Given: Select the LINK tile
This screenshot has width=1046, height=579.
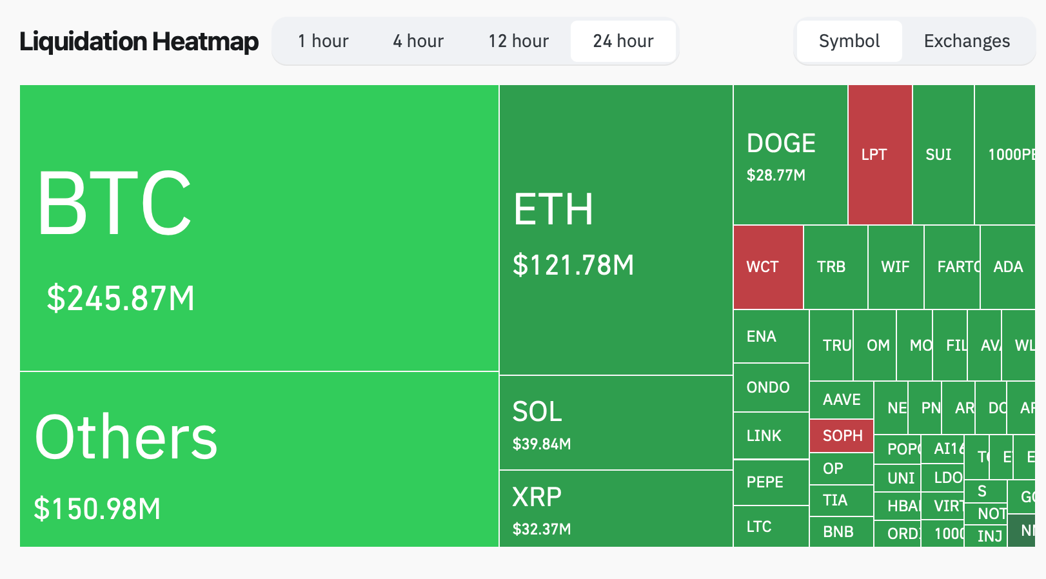Looking at the screenshot, I should click(767, 436).
